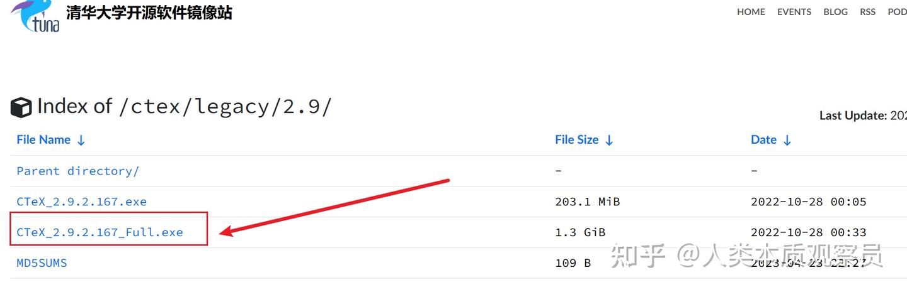Screen dimensions: 907x292
Task: Click the sort arrow next to File Size
Action: (609, 141)
